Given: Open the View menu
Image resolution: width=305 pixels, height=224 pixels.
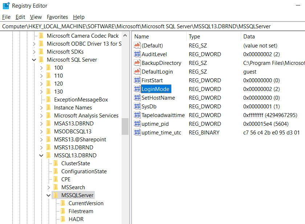Looking at the screenshot, I should point(36,17).
